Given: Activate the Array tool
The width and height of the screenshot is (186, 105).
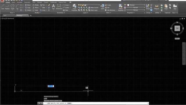Looking at the screenshot, I should tap(43, 10).
